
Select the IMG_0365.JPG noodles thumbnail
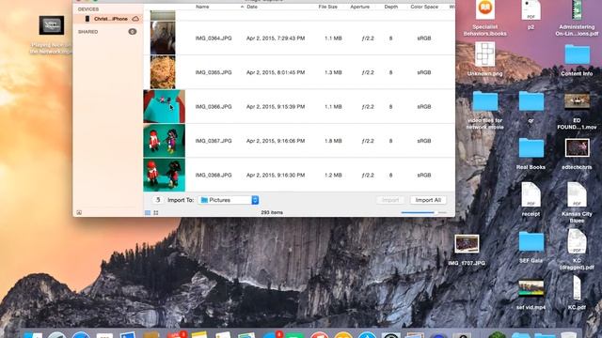pos(163,72)
